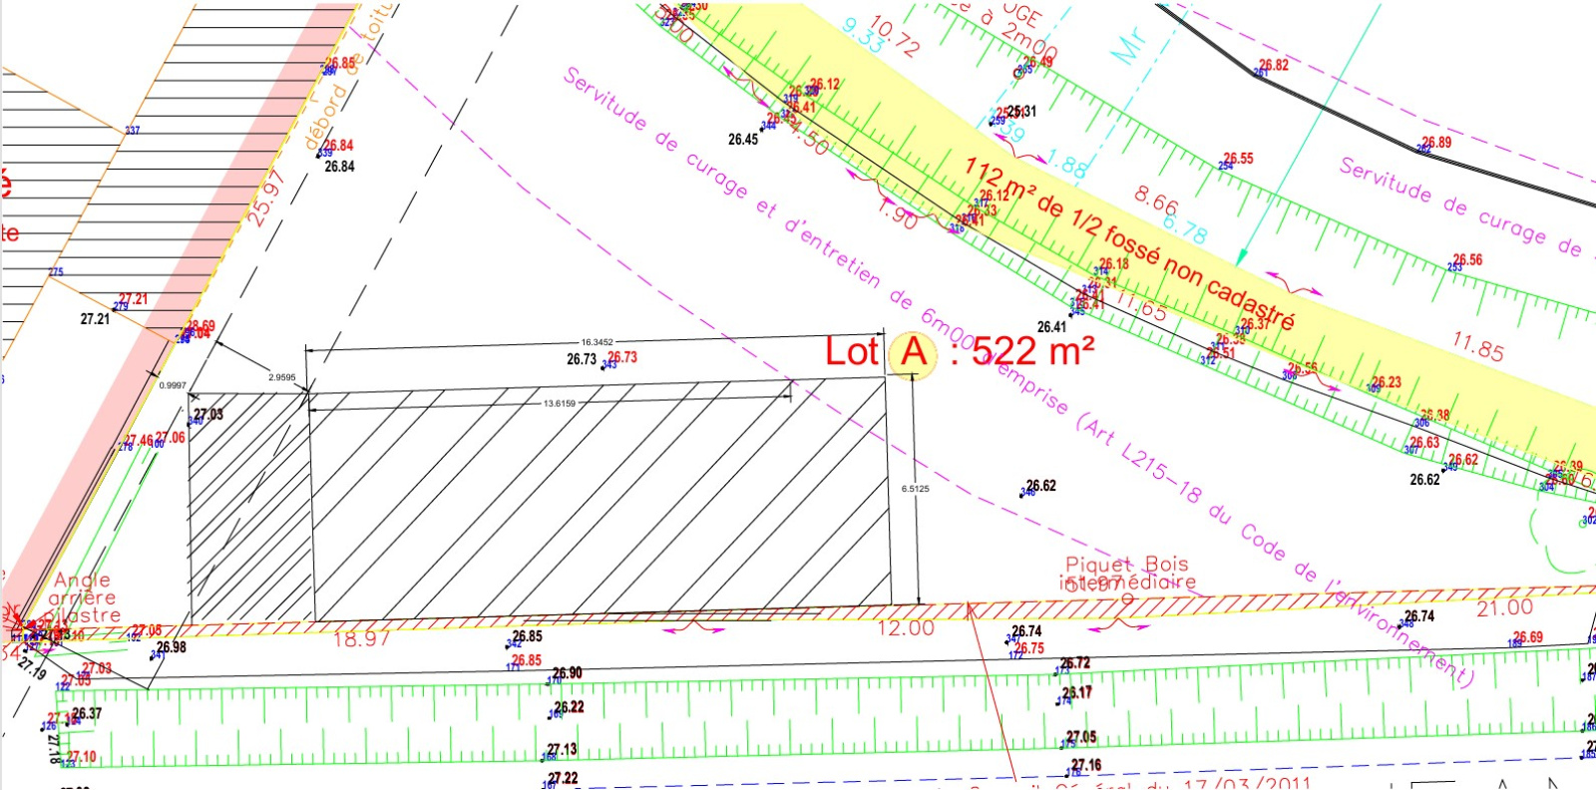Screen dimensions: 1596x790
Task: Select the red 18.97 boundary length
Action: pyautogui.click(x=361, y=639)
